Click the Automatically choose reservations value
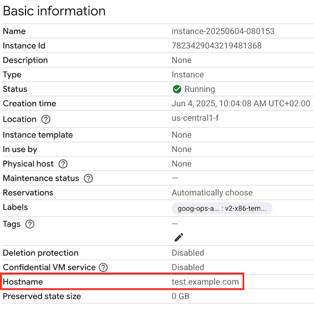The width and height of the screenshot is (314, 309). pos(212,193)
